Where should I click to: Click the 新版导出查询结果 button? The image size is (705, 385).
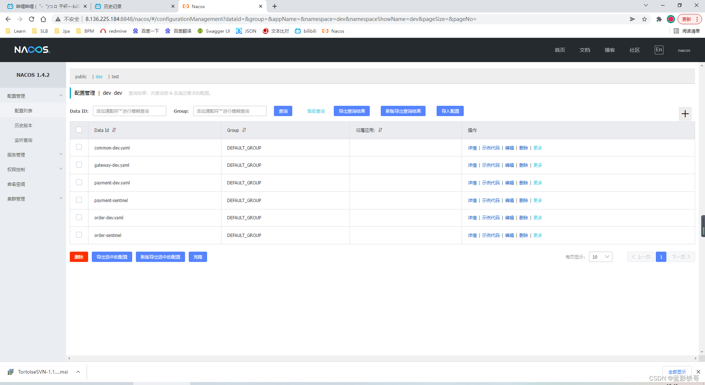(x=403, y=111)
